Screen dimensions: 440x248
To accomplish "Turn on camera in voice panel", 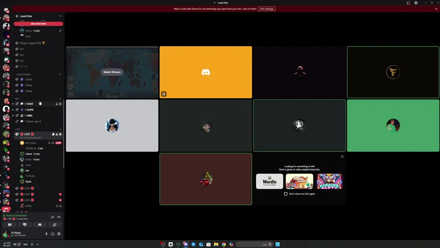I will pyautogui.click(x=10, y=225).
